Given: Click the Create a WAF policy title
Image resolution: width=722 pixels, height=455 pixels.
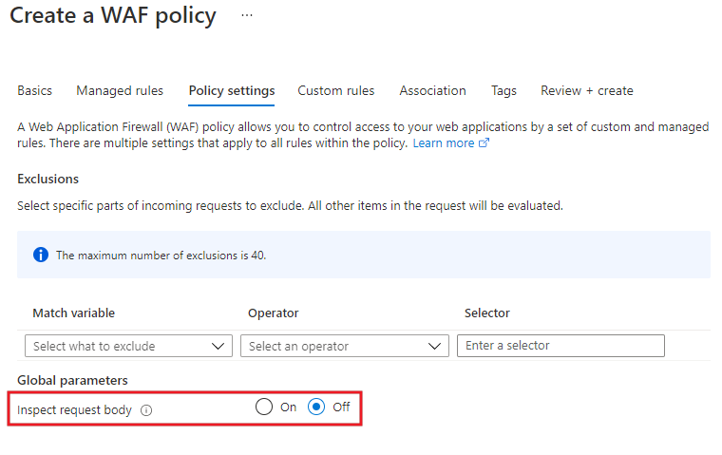Looking at the screenshot, I should click(113, 15).
